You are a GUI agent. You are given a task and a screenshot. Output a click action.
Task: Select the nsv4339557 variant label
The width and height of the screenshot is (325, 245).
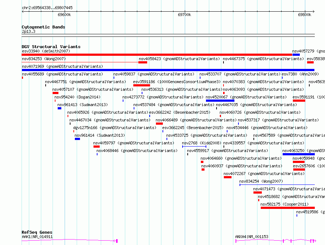263,143
